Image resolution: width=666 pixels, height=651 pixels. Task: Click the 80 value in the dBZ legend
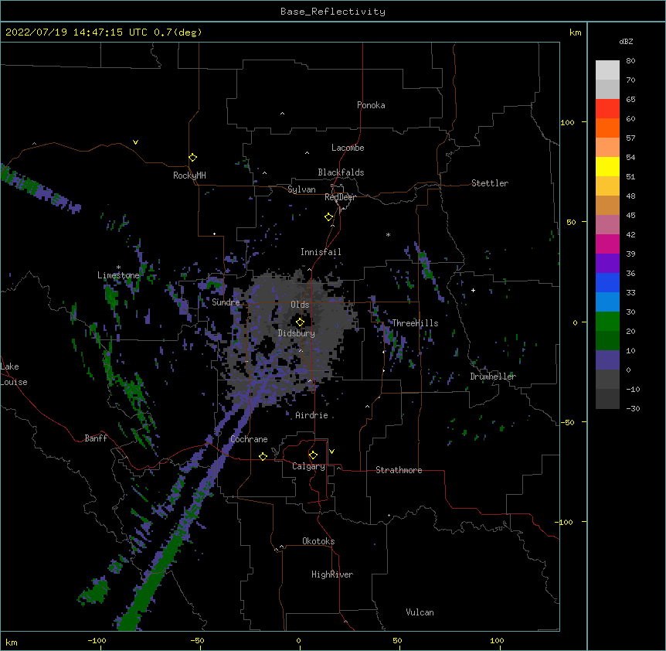[x=630, y=61]
